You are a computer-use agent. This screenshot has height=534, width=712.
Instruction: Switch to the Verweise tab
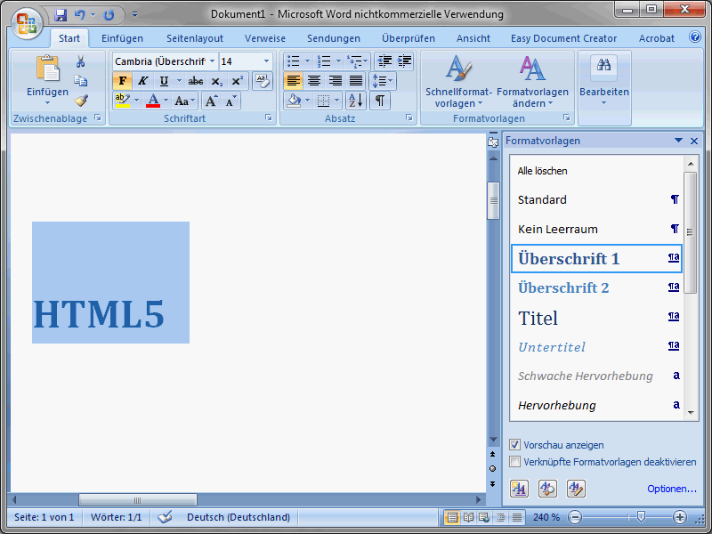[265, 38]
